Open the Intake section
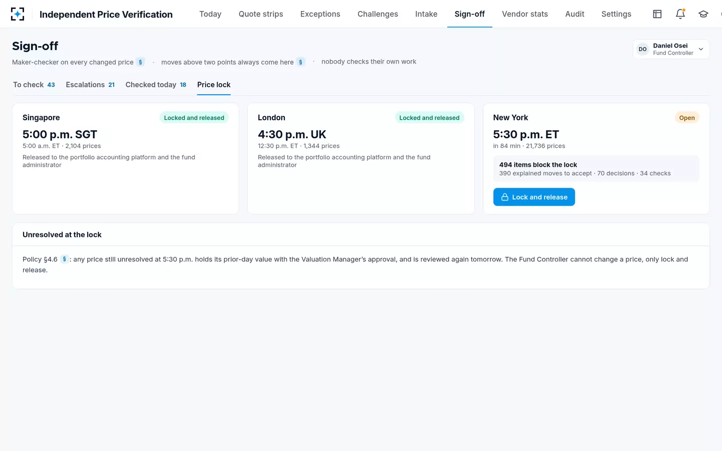This screenshot has width=722, height=451. pyautogui.click(x=426, y=14)
